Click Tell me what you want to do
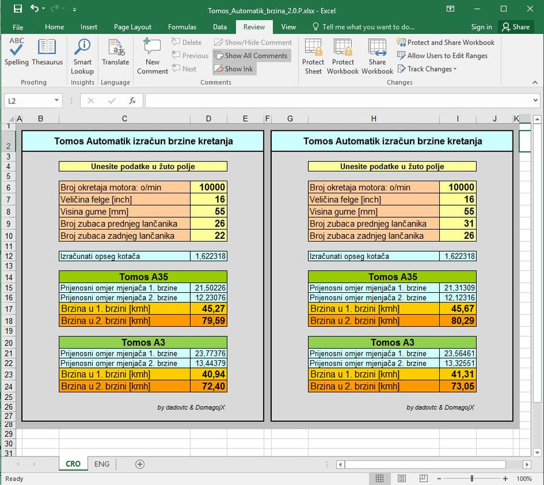The height and width of the screenshot is (485, 544). pos(364,27)
